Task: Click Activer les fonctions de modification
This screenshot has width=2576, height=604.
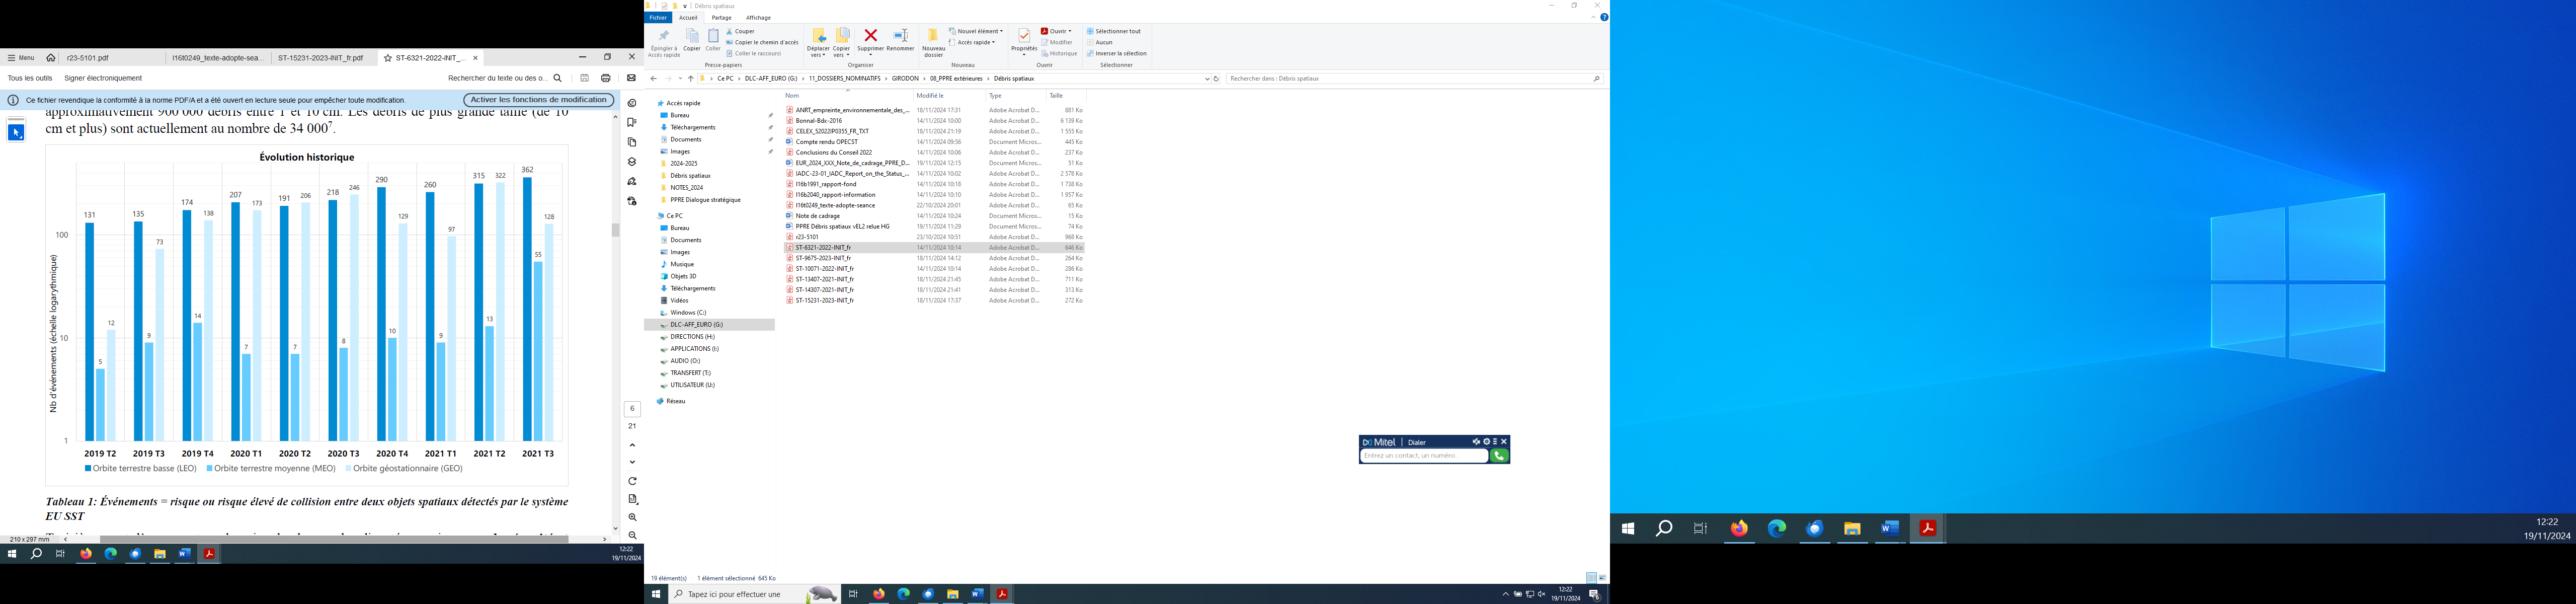Action: [538, 100]
